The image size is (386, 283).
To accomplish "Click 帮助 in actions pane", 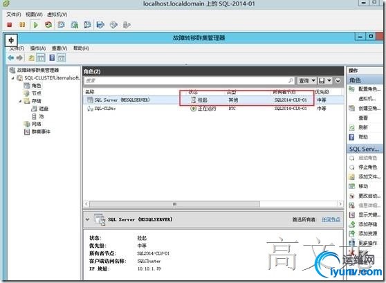I will point(363,137).
